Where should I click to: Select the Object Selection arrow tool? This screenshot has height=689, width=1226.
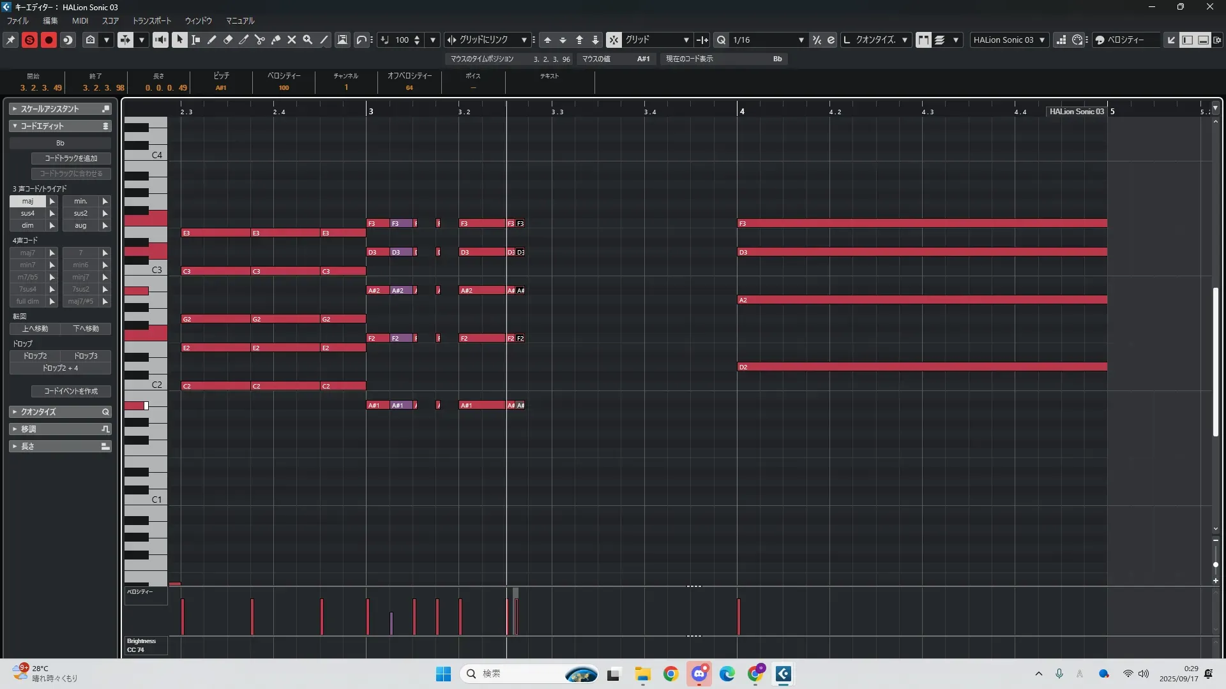pyautogui.click(x=179, y=40)
